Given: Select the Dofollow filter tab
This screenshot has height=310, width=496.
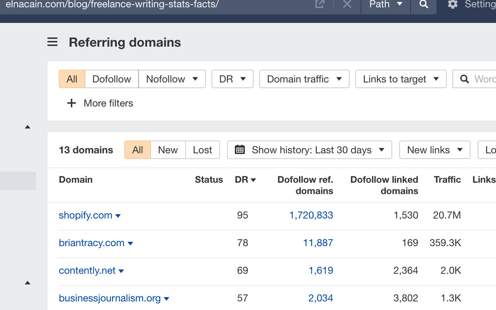Looking at the screenshot, I should click(112, 79).
